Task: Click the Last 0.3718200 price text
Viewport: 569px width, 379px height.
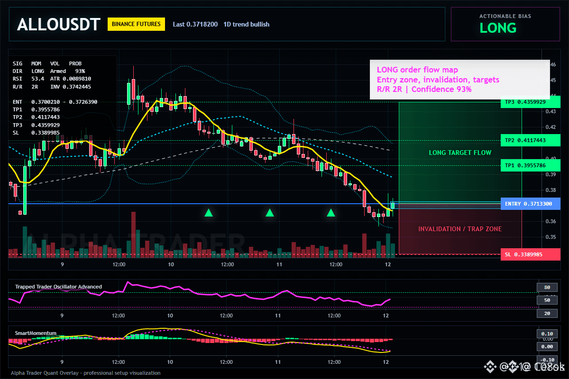Action: tap(195, 24)
